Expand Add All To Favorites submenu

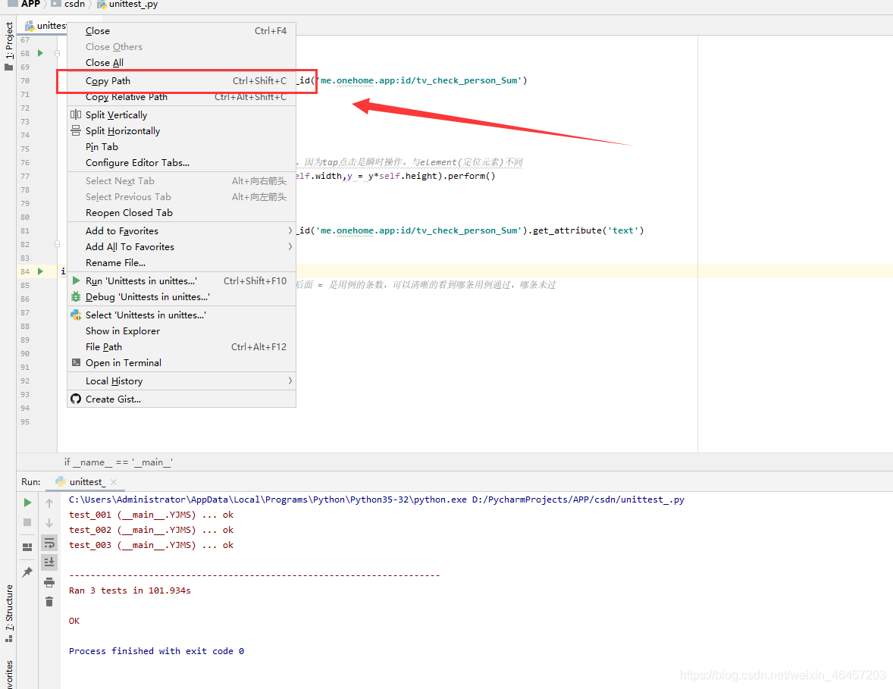coord(181,247)
